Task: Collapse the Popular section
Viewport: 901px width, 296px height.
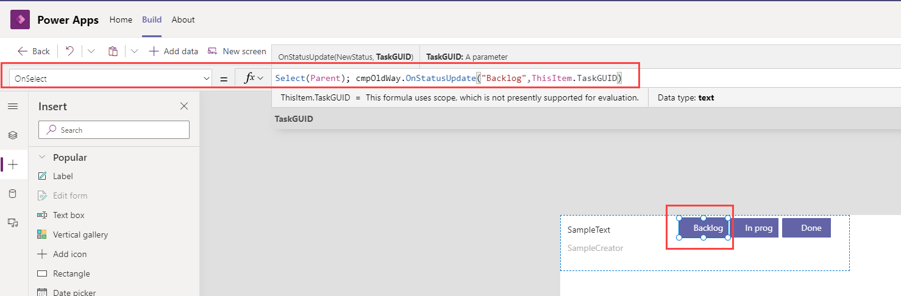Action: [x=42, y=157]
